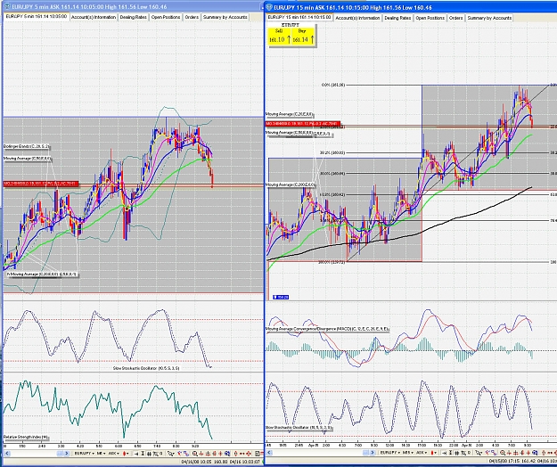Image resolution: width=557 pixels, height=467 pixels.
Task: Click the left scroll arrow under the 5 min chart
Action: coord(7,453)
